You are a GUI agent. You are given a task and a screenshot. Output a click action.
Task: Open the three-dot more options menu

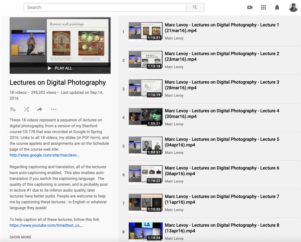click(x=54, y=109)
